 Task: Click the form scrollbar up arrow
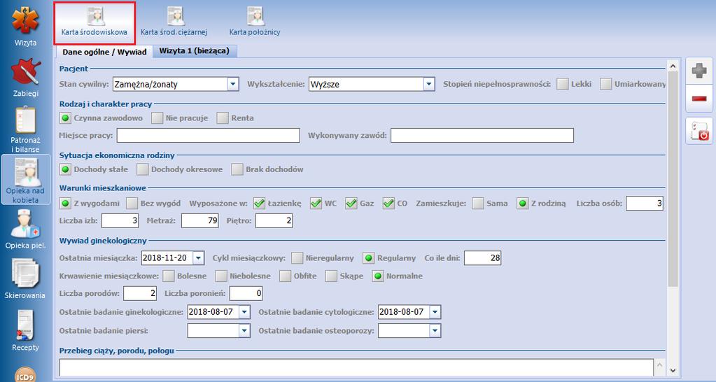click(x=673, y=67)
